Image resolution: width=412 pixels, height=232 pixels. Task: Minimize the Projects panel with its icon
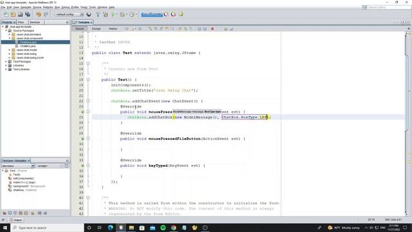point(67,23)
